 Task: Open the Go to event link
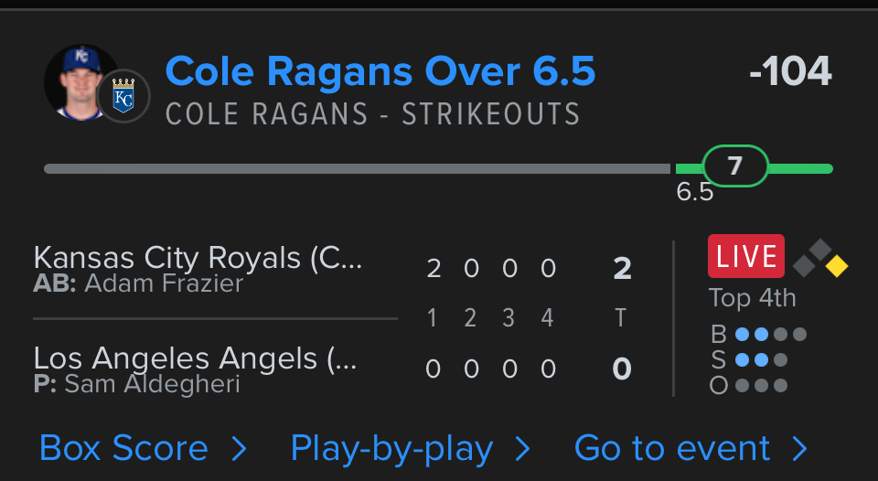672,448
